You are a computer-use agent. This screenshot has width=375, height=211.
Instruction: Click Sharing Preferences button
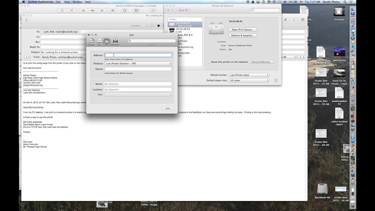(x=262, y=62)
